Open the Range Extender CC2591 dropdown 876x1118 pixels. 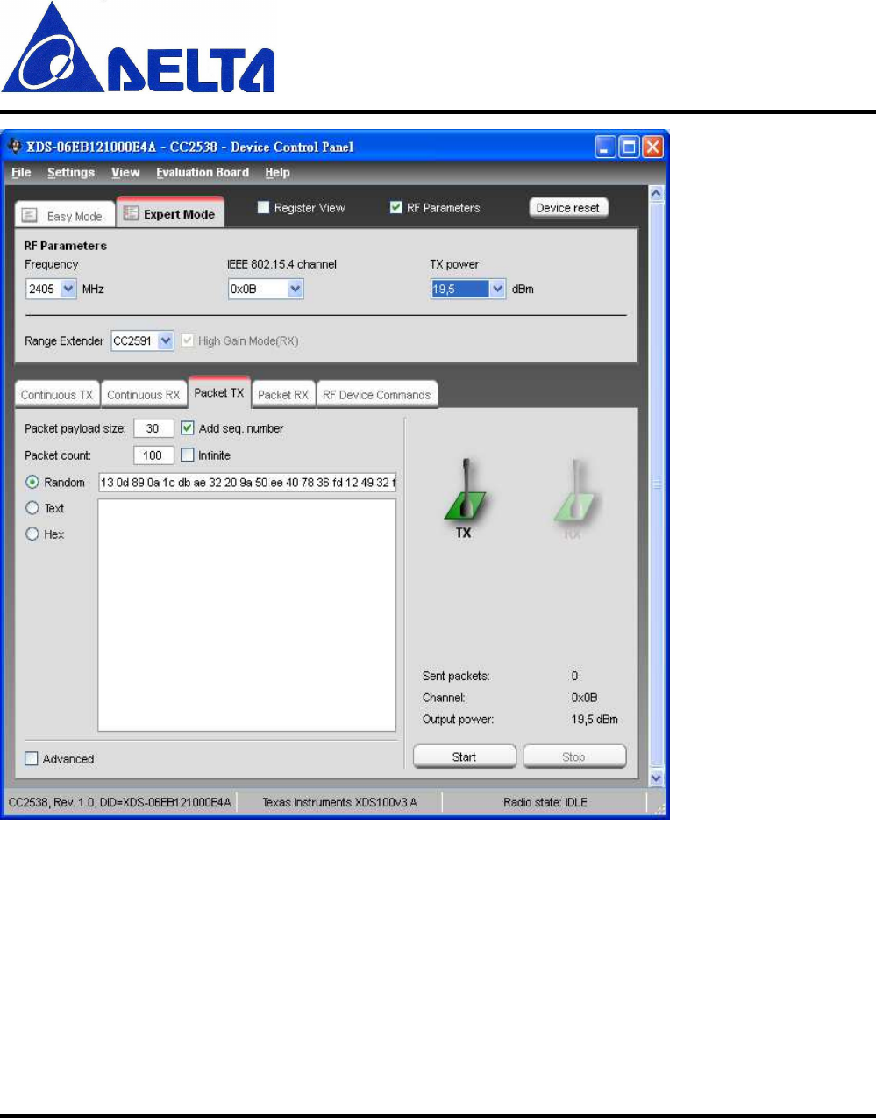point(166,340)
